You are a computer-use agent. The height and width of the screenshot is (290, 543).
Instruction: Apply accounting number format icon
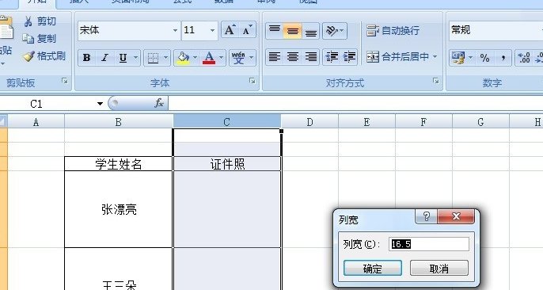pyautogui.click(x=458, y=58)
